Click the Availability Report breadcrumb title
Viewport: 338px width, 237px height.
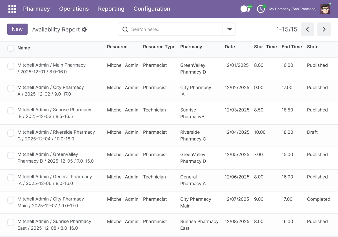click(56, 29)
